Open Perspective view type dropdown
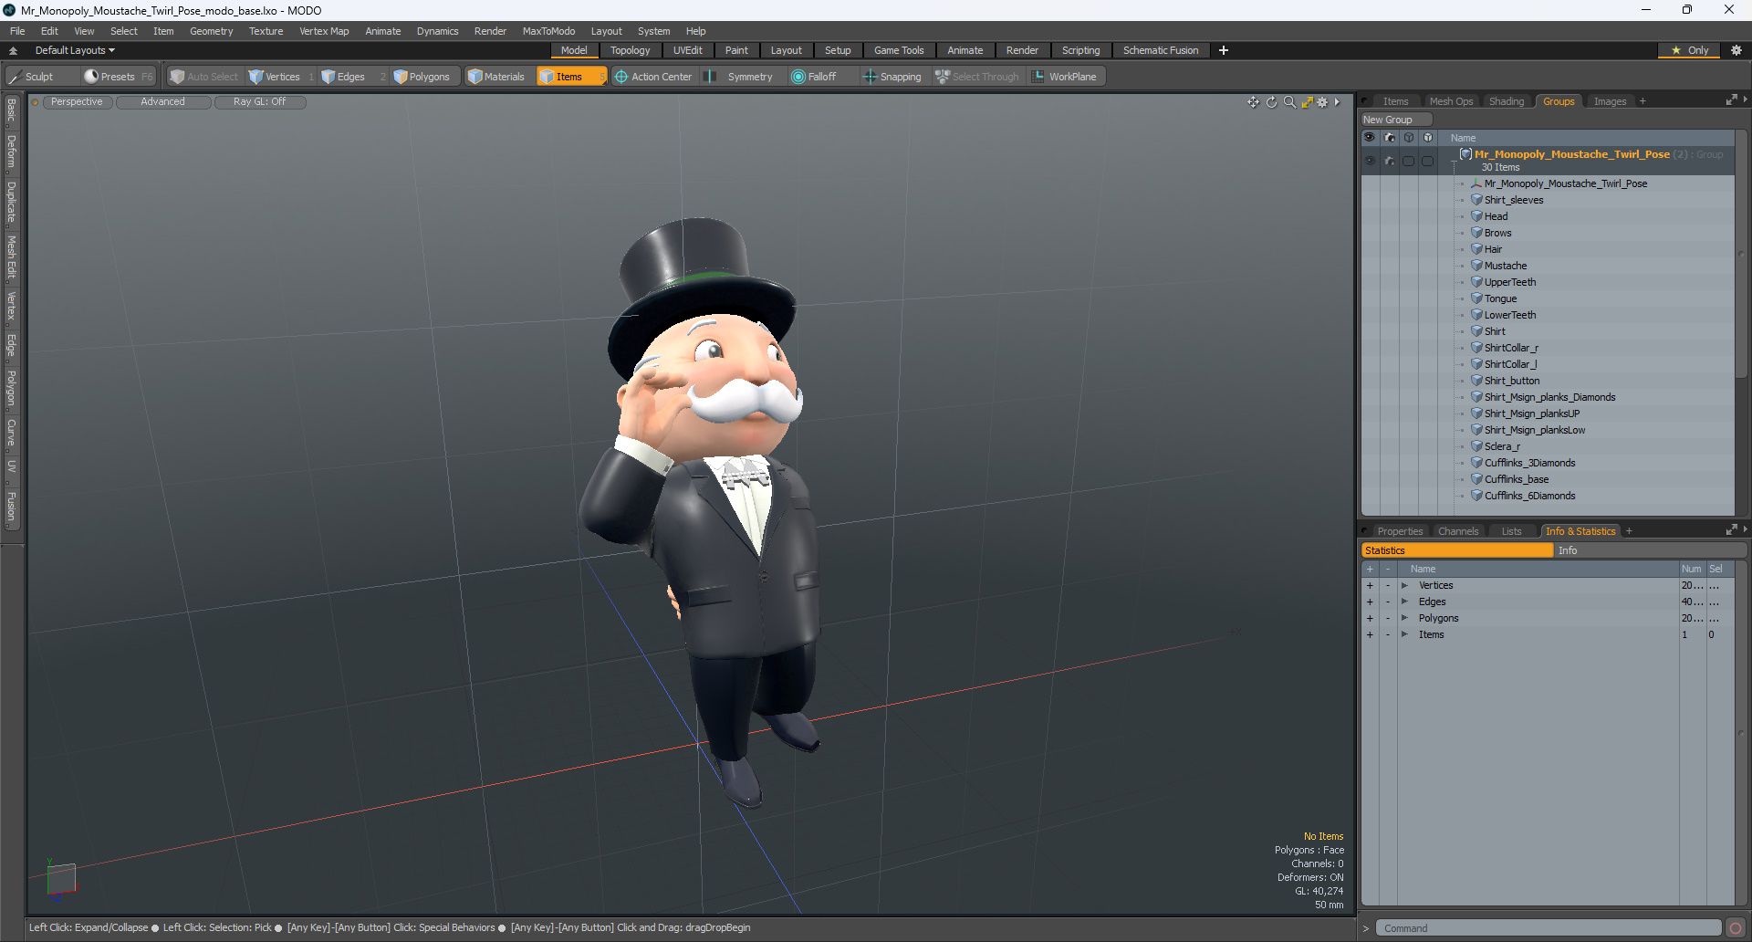This screenshot has width=1752, height=942. [x=77, y=102]
